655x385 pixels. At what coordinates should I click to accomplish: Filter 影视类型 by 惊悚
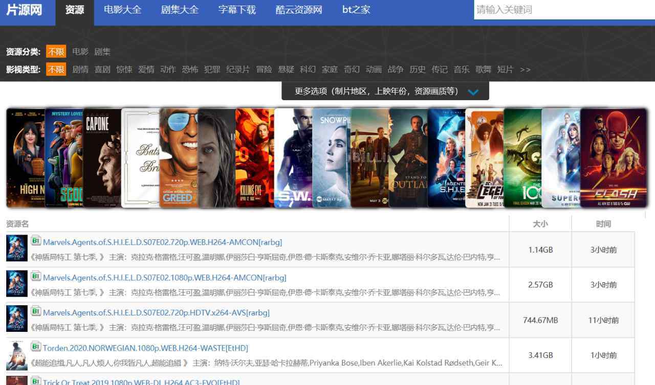point(124,69)
